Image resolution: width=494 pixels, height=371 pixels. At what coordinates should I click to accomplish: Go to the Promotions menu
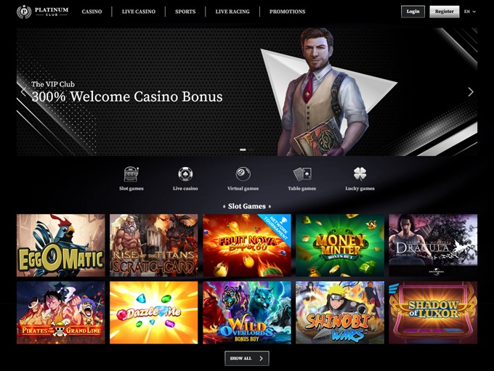[x=288, y=12]
